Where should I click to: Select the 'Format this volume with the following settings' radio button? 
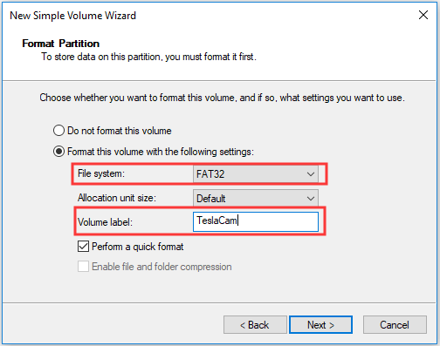(x=58, y=152)
